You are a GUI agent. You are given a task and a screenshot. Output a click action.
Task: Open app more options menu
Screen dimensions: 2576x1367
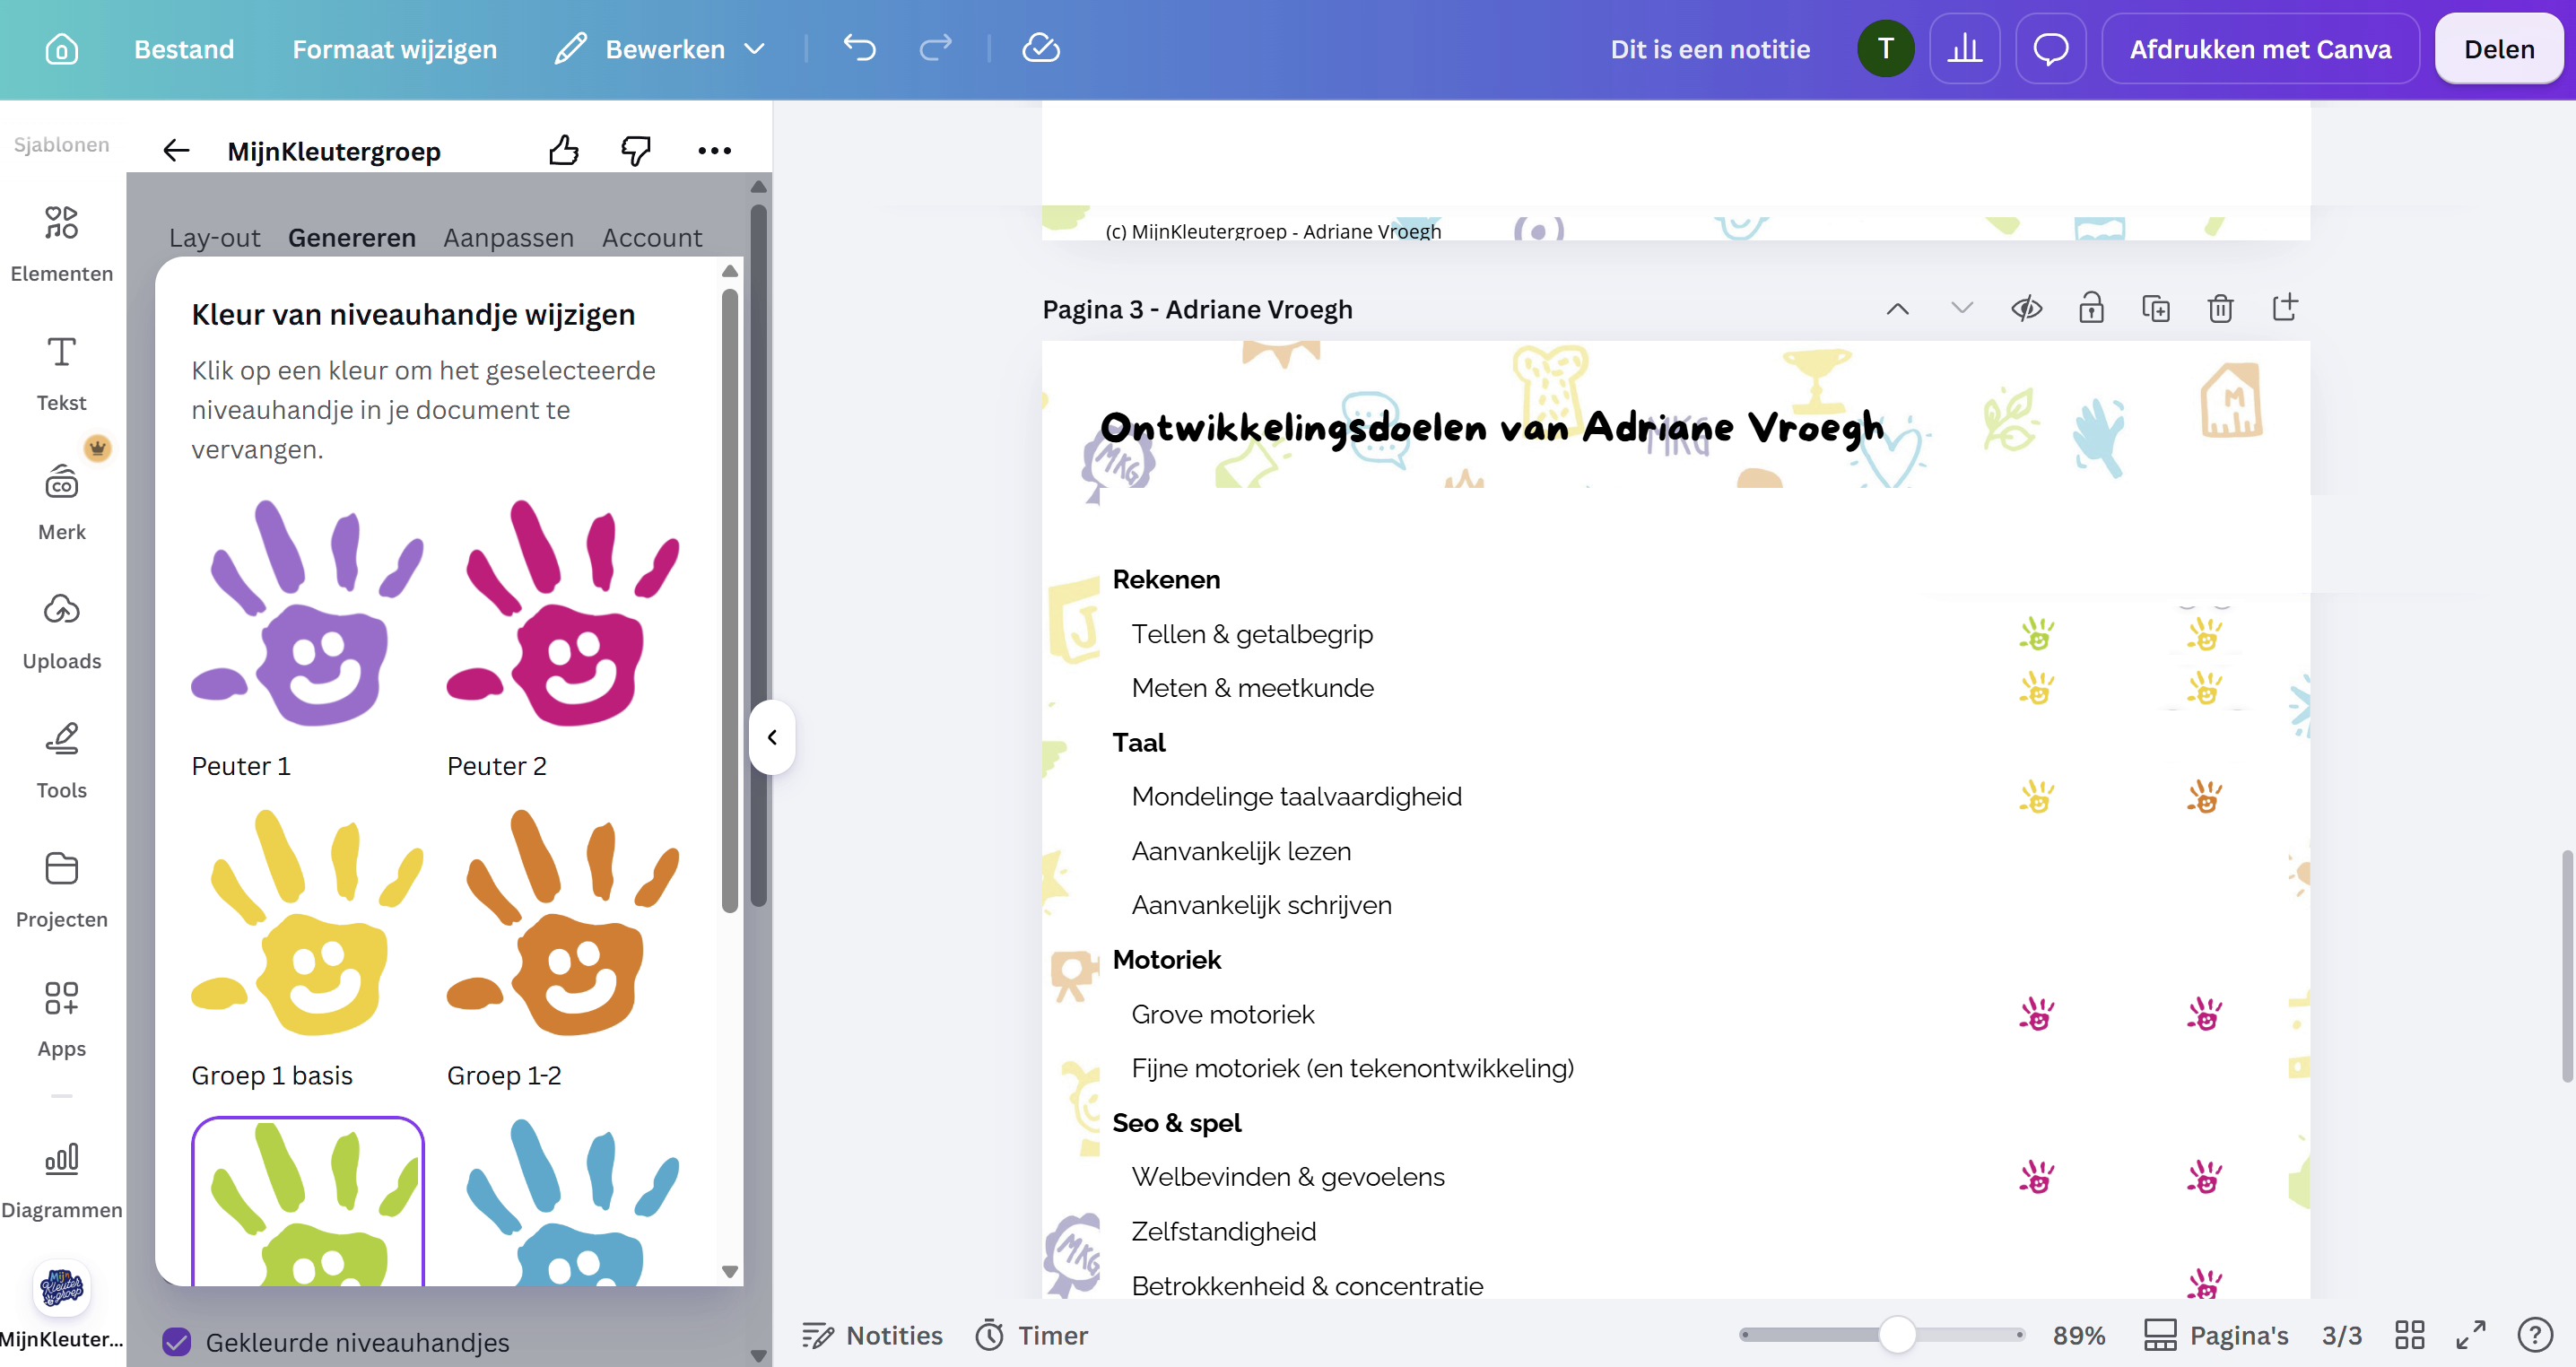(x=714, y=151)
